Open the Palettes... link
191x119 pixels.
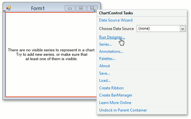click(x=107, y=59)
